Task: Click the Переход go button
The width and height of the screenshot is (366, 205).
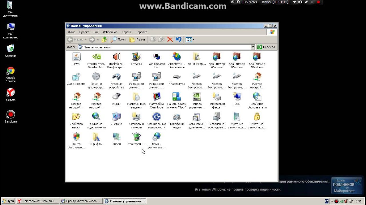Action: 266,47
